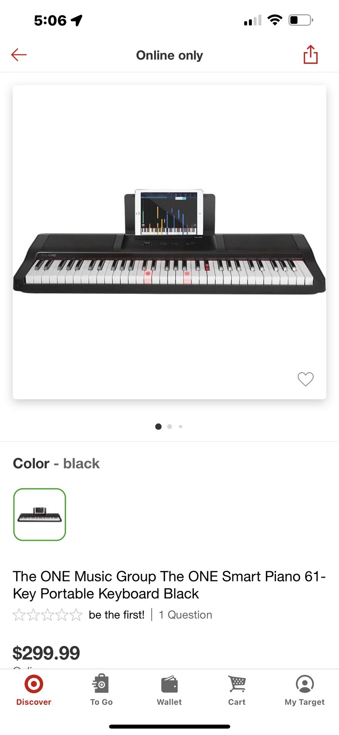Select the second carousel dot
The width and height of the screenshot is (339, 735).
coord(169,426)
